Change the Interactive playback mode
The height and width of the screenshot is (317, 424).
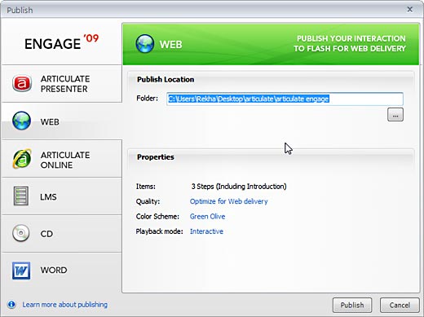[206, 231]
